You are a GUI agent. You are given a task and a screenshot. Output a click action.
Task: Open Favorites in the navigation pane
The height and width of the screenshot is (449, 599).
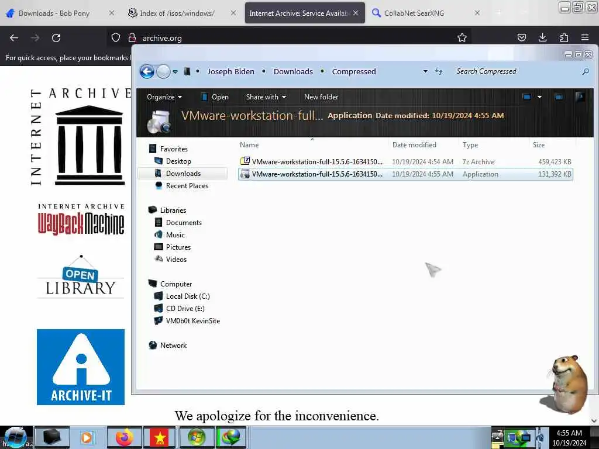[173, 149]
